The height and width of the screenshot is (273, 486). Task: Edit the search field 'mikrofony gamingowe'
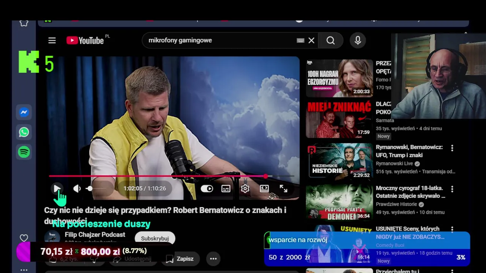pos(220,40)
